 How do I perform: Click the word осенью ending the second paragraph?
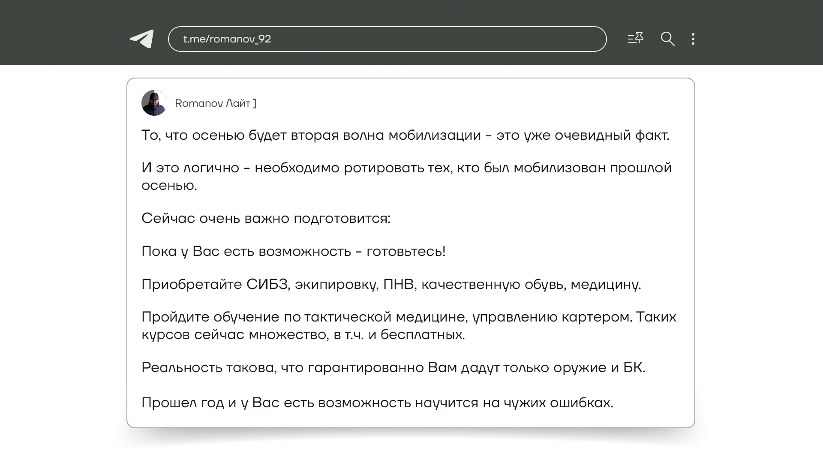169,186
